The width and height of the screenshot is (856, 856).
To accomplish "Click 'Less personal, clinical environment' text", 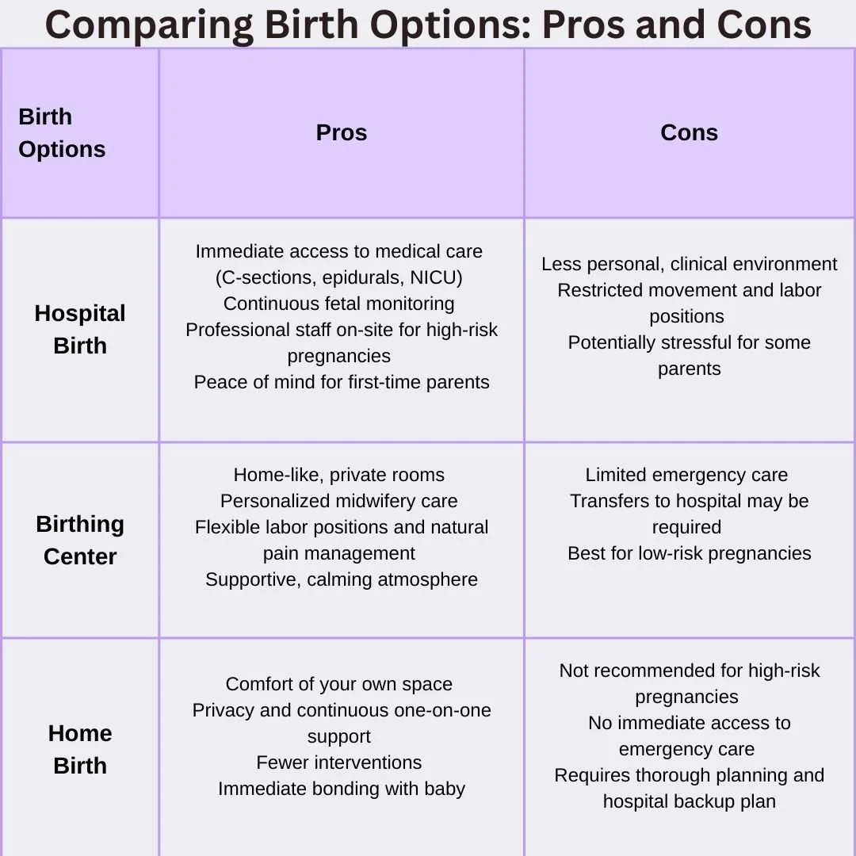I will [689, 264].
